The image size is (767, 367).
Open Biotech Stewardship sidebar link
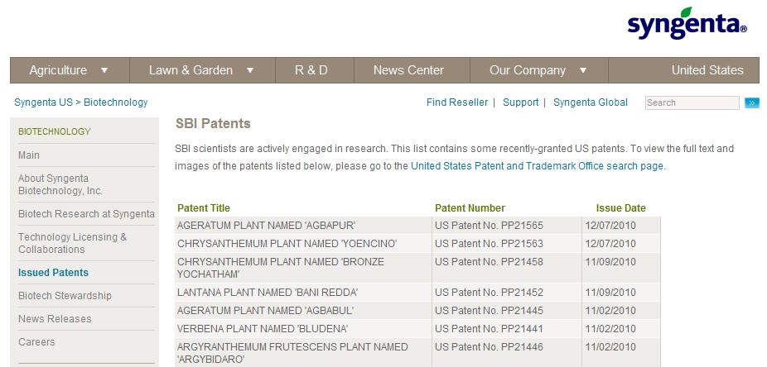65,296
